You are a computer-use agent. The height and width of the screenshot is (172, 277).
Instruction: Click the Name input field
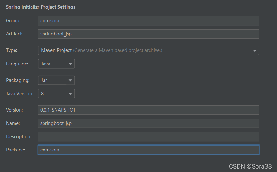coord(149,123)
